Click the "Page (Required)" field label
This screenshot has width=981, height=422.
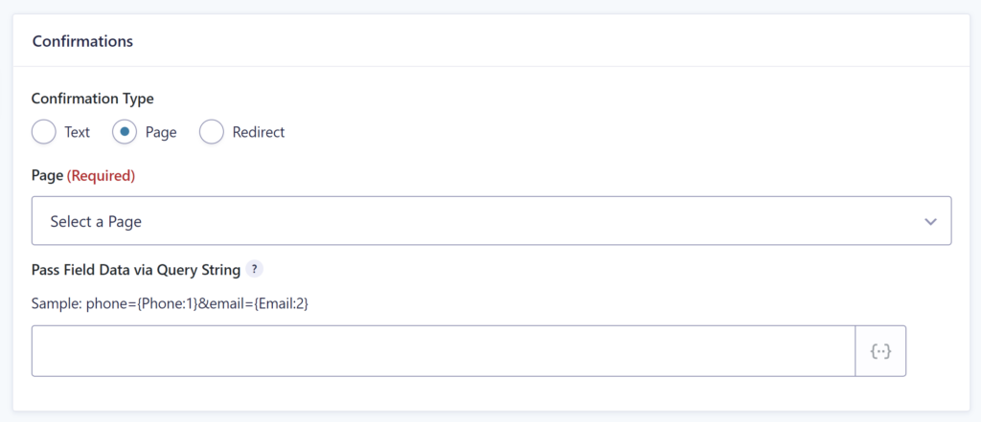coord(83,176)
